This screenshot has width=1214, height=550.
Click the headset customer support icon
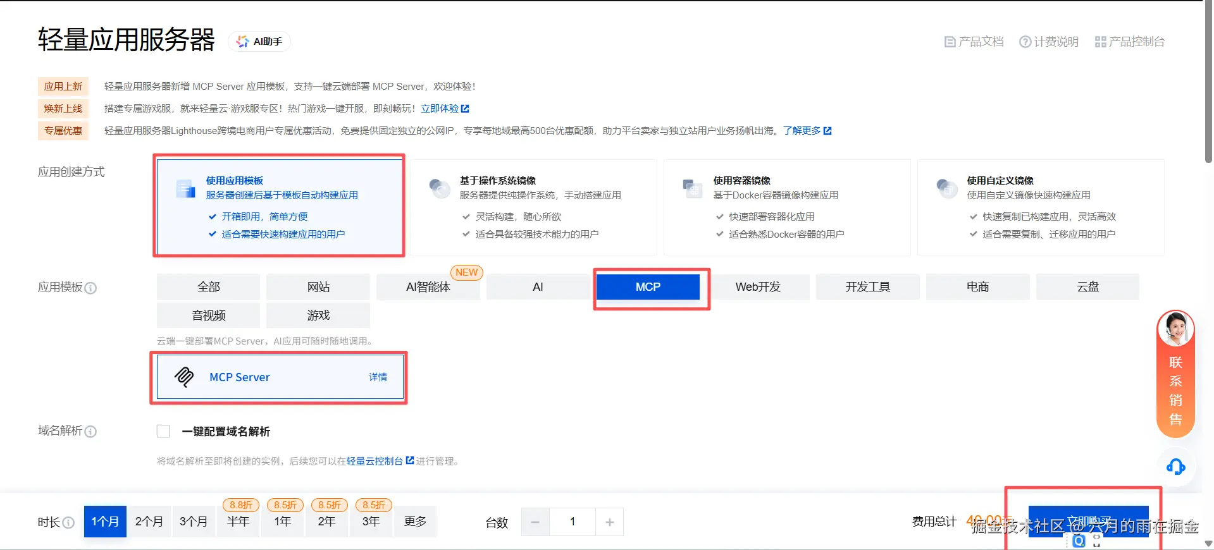[1175, 467]
